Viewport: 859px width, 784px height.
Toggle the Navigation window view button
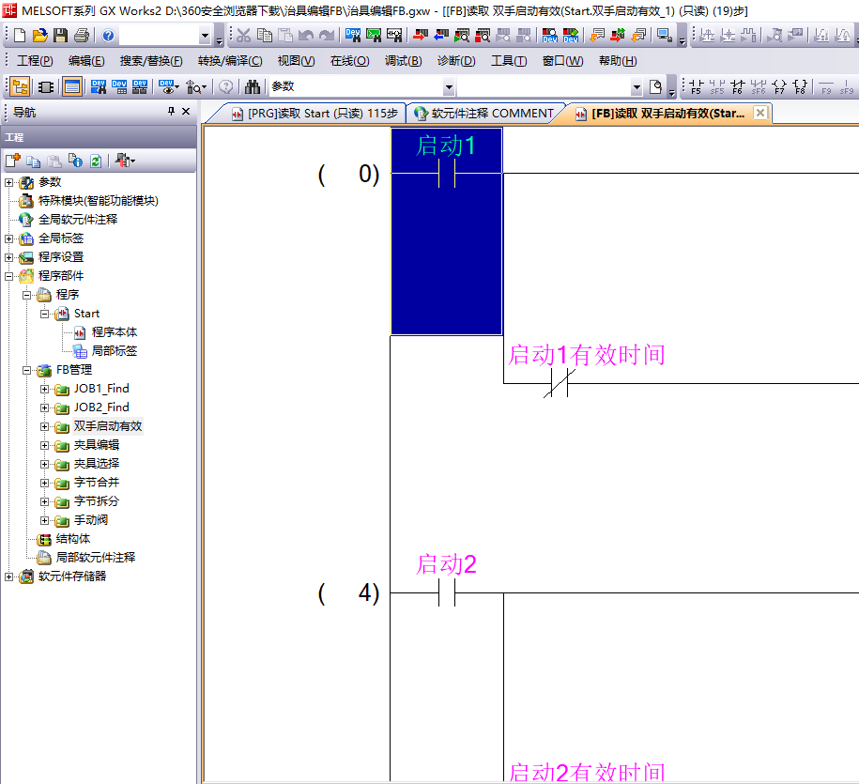tap(20, 86)
